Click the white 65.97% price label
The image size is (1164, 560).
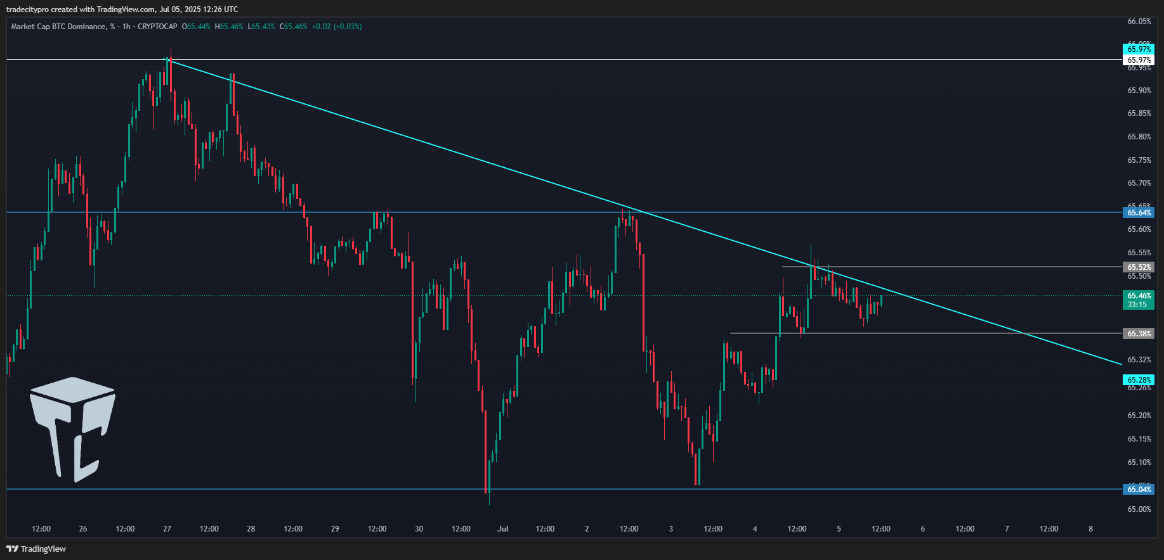(1139, 60)
